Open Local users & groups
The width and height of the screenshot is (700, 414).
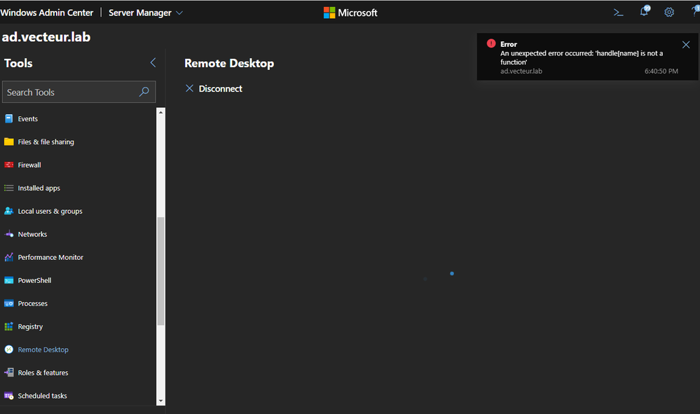[x=50, y=211]
